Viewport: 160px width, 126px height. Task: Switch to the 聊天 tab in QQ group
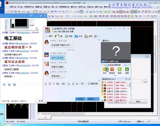click(49, 36)
